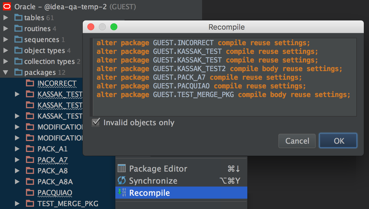
Task: Select the PACQUIAO package icon
Action: pyautogui.click(x=30, y=193)
